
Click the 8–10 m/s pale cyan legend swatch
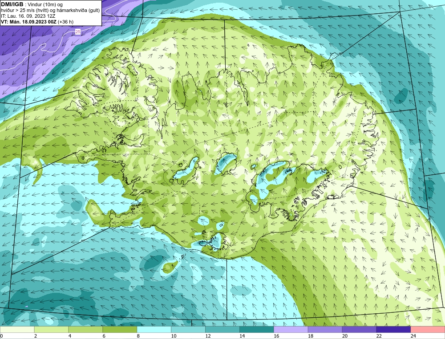(x=154, y=330)
